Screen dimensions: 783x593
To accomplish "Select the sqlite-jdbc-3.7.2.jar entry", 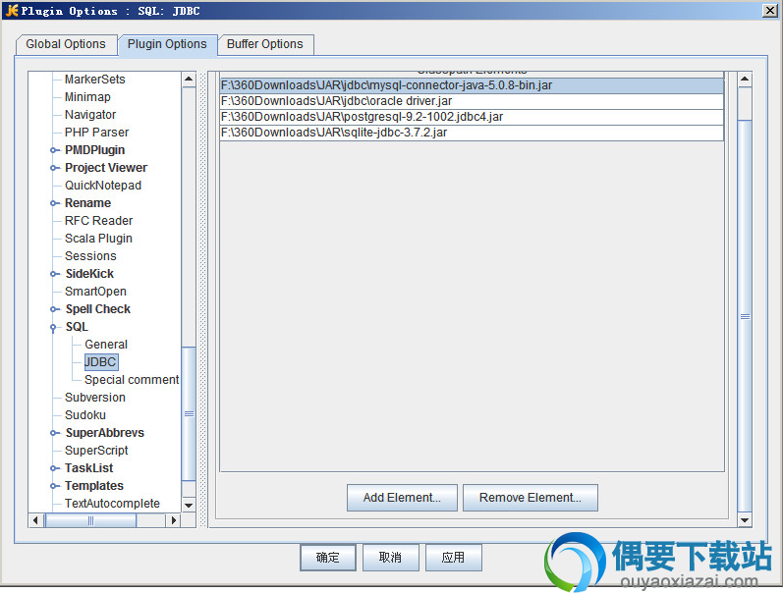I will [x=472, y=133].
